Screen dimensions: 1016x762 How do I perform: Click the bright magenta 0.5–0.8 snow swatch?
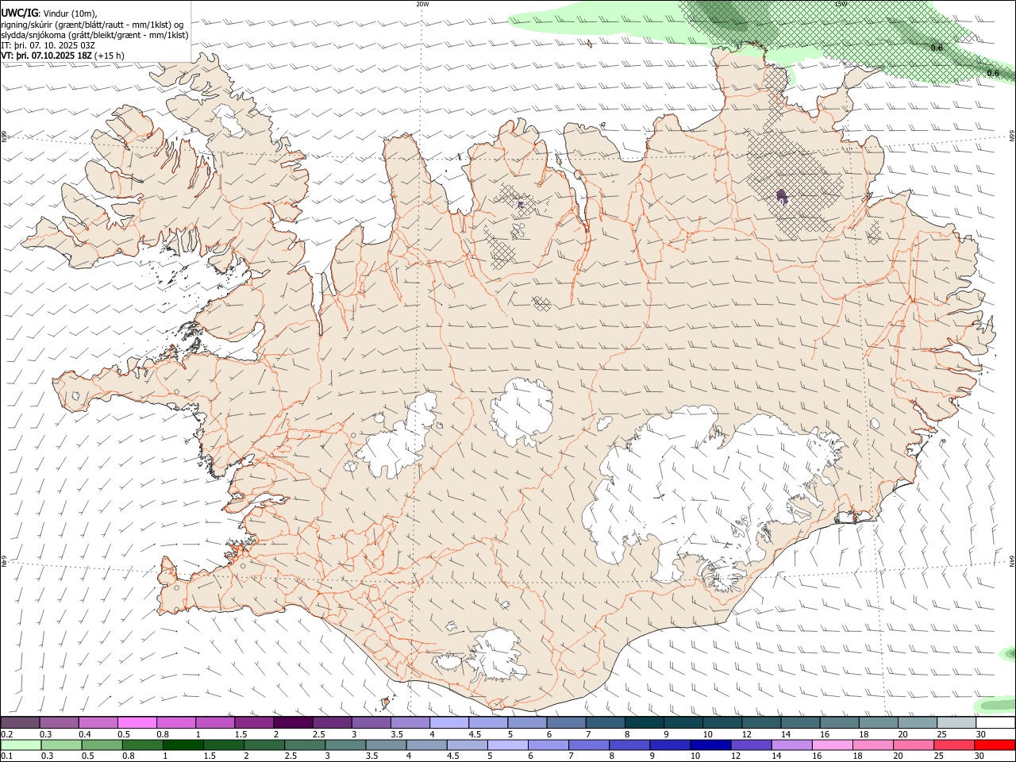(137, 722)
